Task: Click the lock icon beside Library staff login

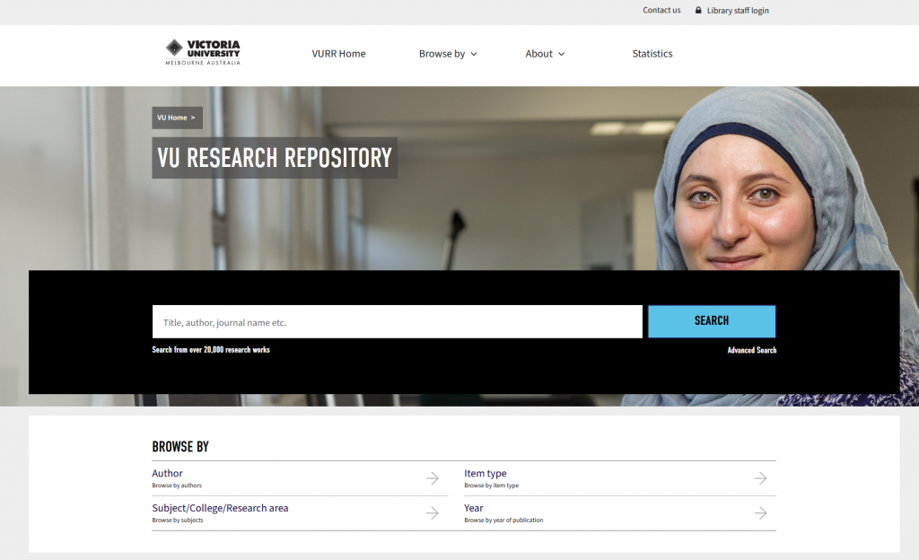Action: [x=698, y=10]
